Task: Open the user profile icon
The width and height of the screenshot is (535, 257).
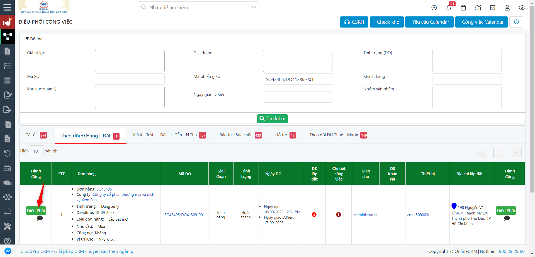Action: click(507, 8)
